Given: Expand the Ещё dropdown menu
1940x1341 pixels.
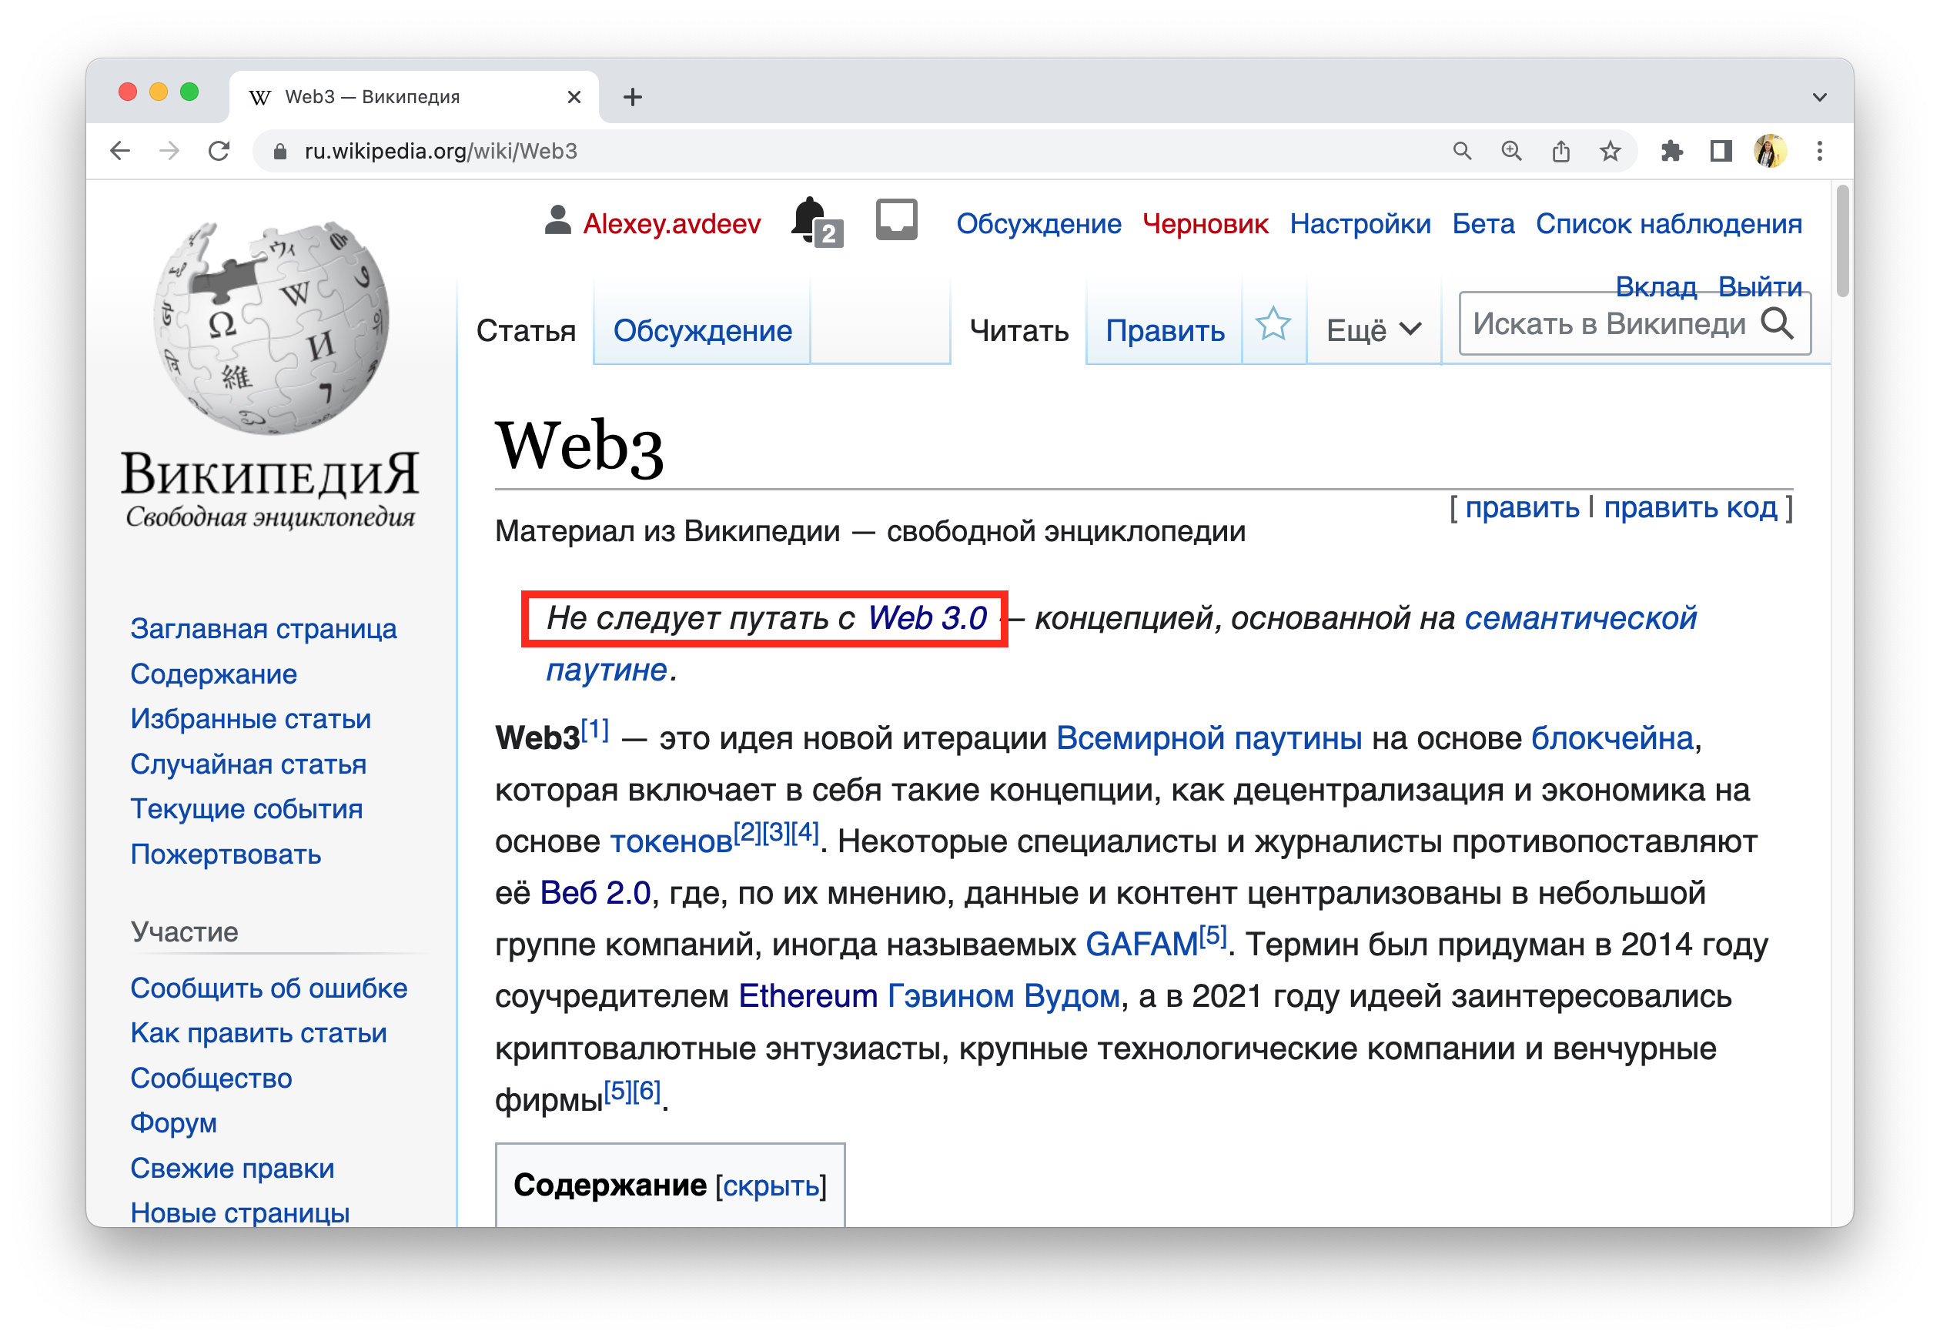Looking at the screenshot, I should [1373, 330].
